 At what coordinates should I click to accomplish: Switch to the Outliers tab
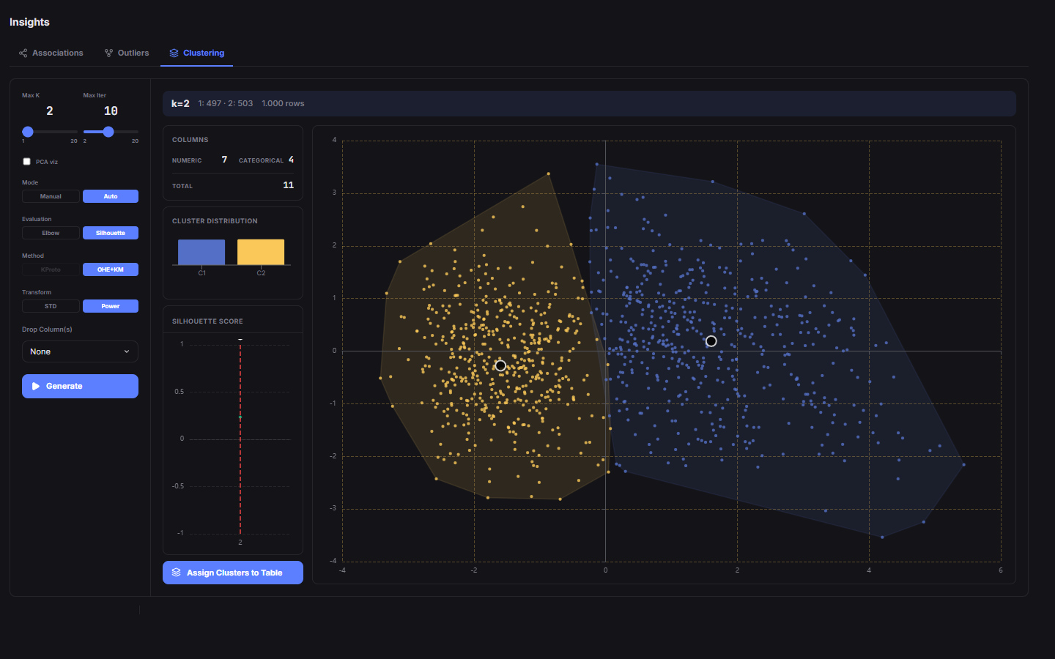pos(126,53)
